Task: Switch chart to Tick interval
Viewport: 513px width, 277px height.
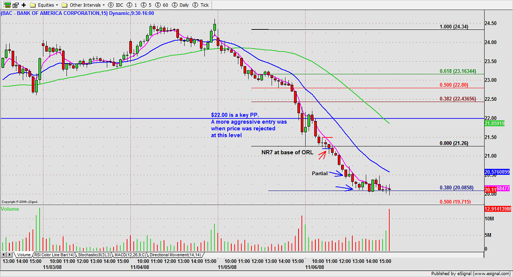Action: coord(201,5)
